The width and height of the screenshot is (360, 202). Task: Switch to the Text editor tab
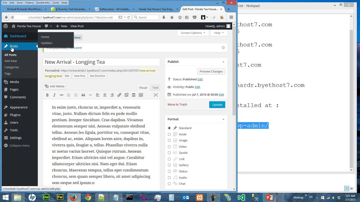[x=155, y=88]
